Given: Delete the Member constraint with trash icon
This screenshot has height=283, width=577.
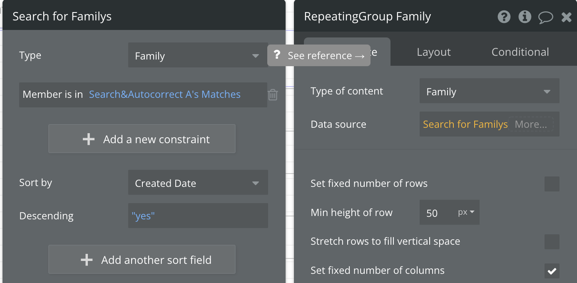Looking at the screenshot, I should click(x=273, y=95).
